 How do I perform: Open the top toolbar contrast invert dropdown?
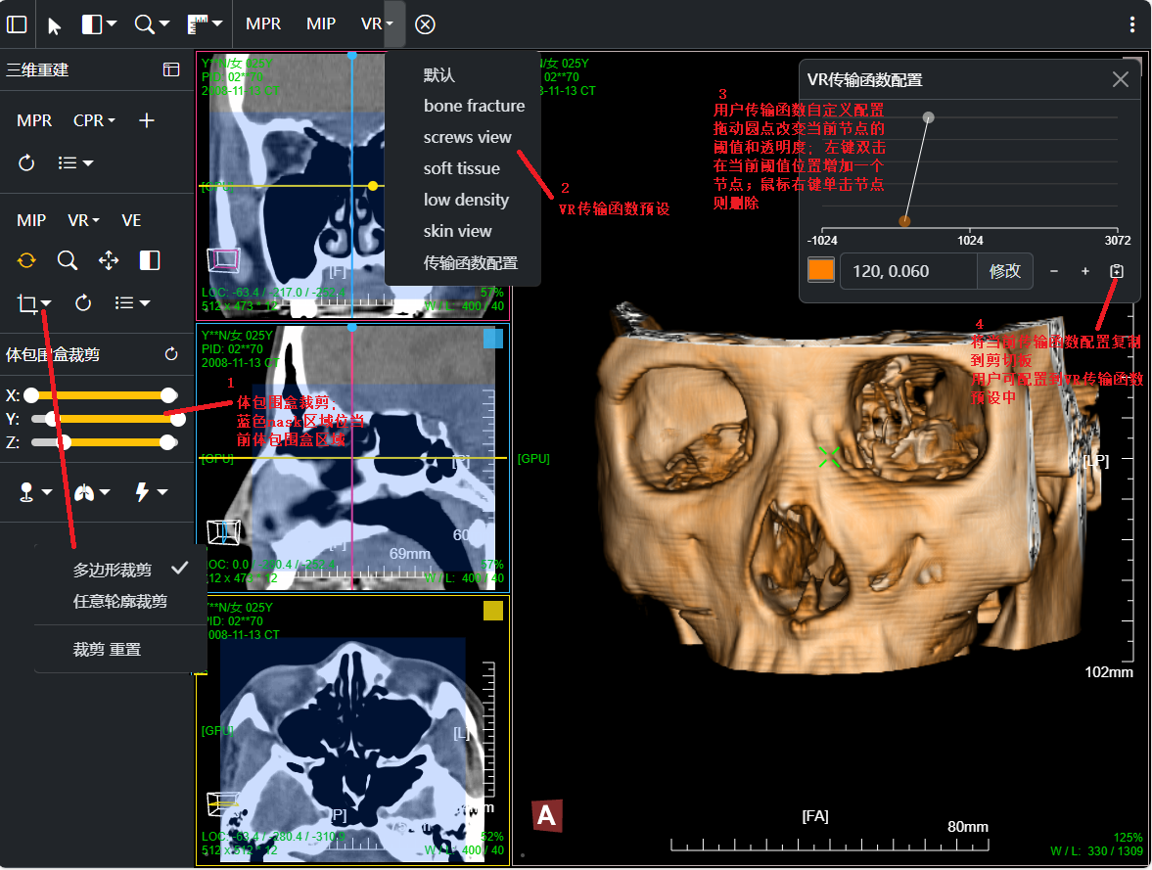(99, 24)
